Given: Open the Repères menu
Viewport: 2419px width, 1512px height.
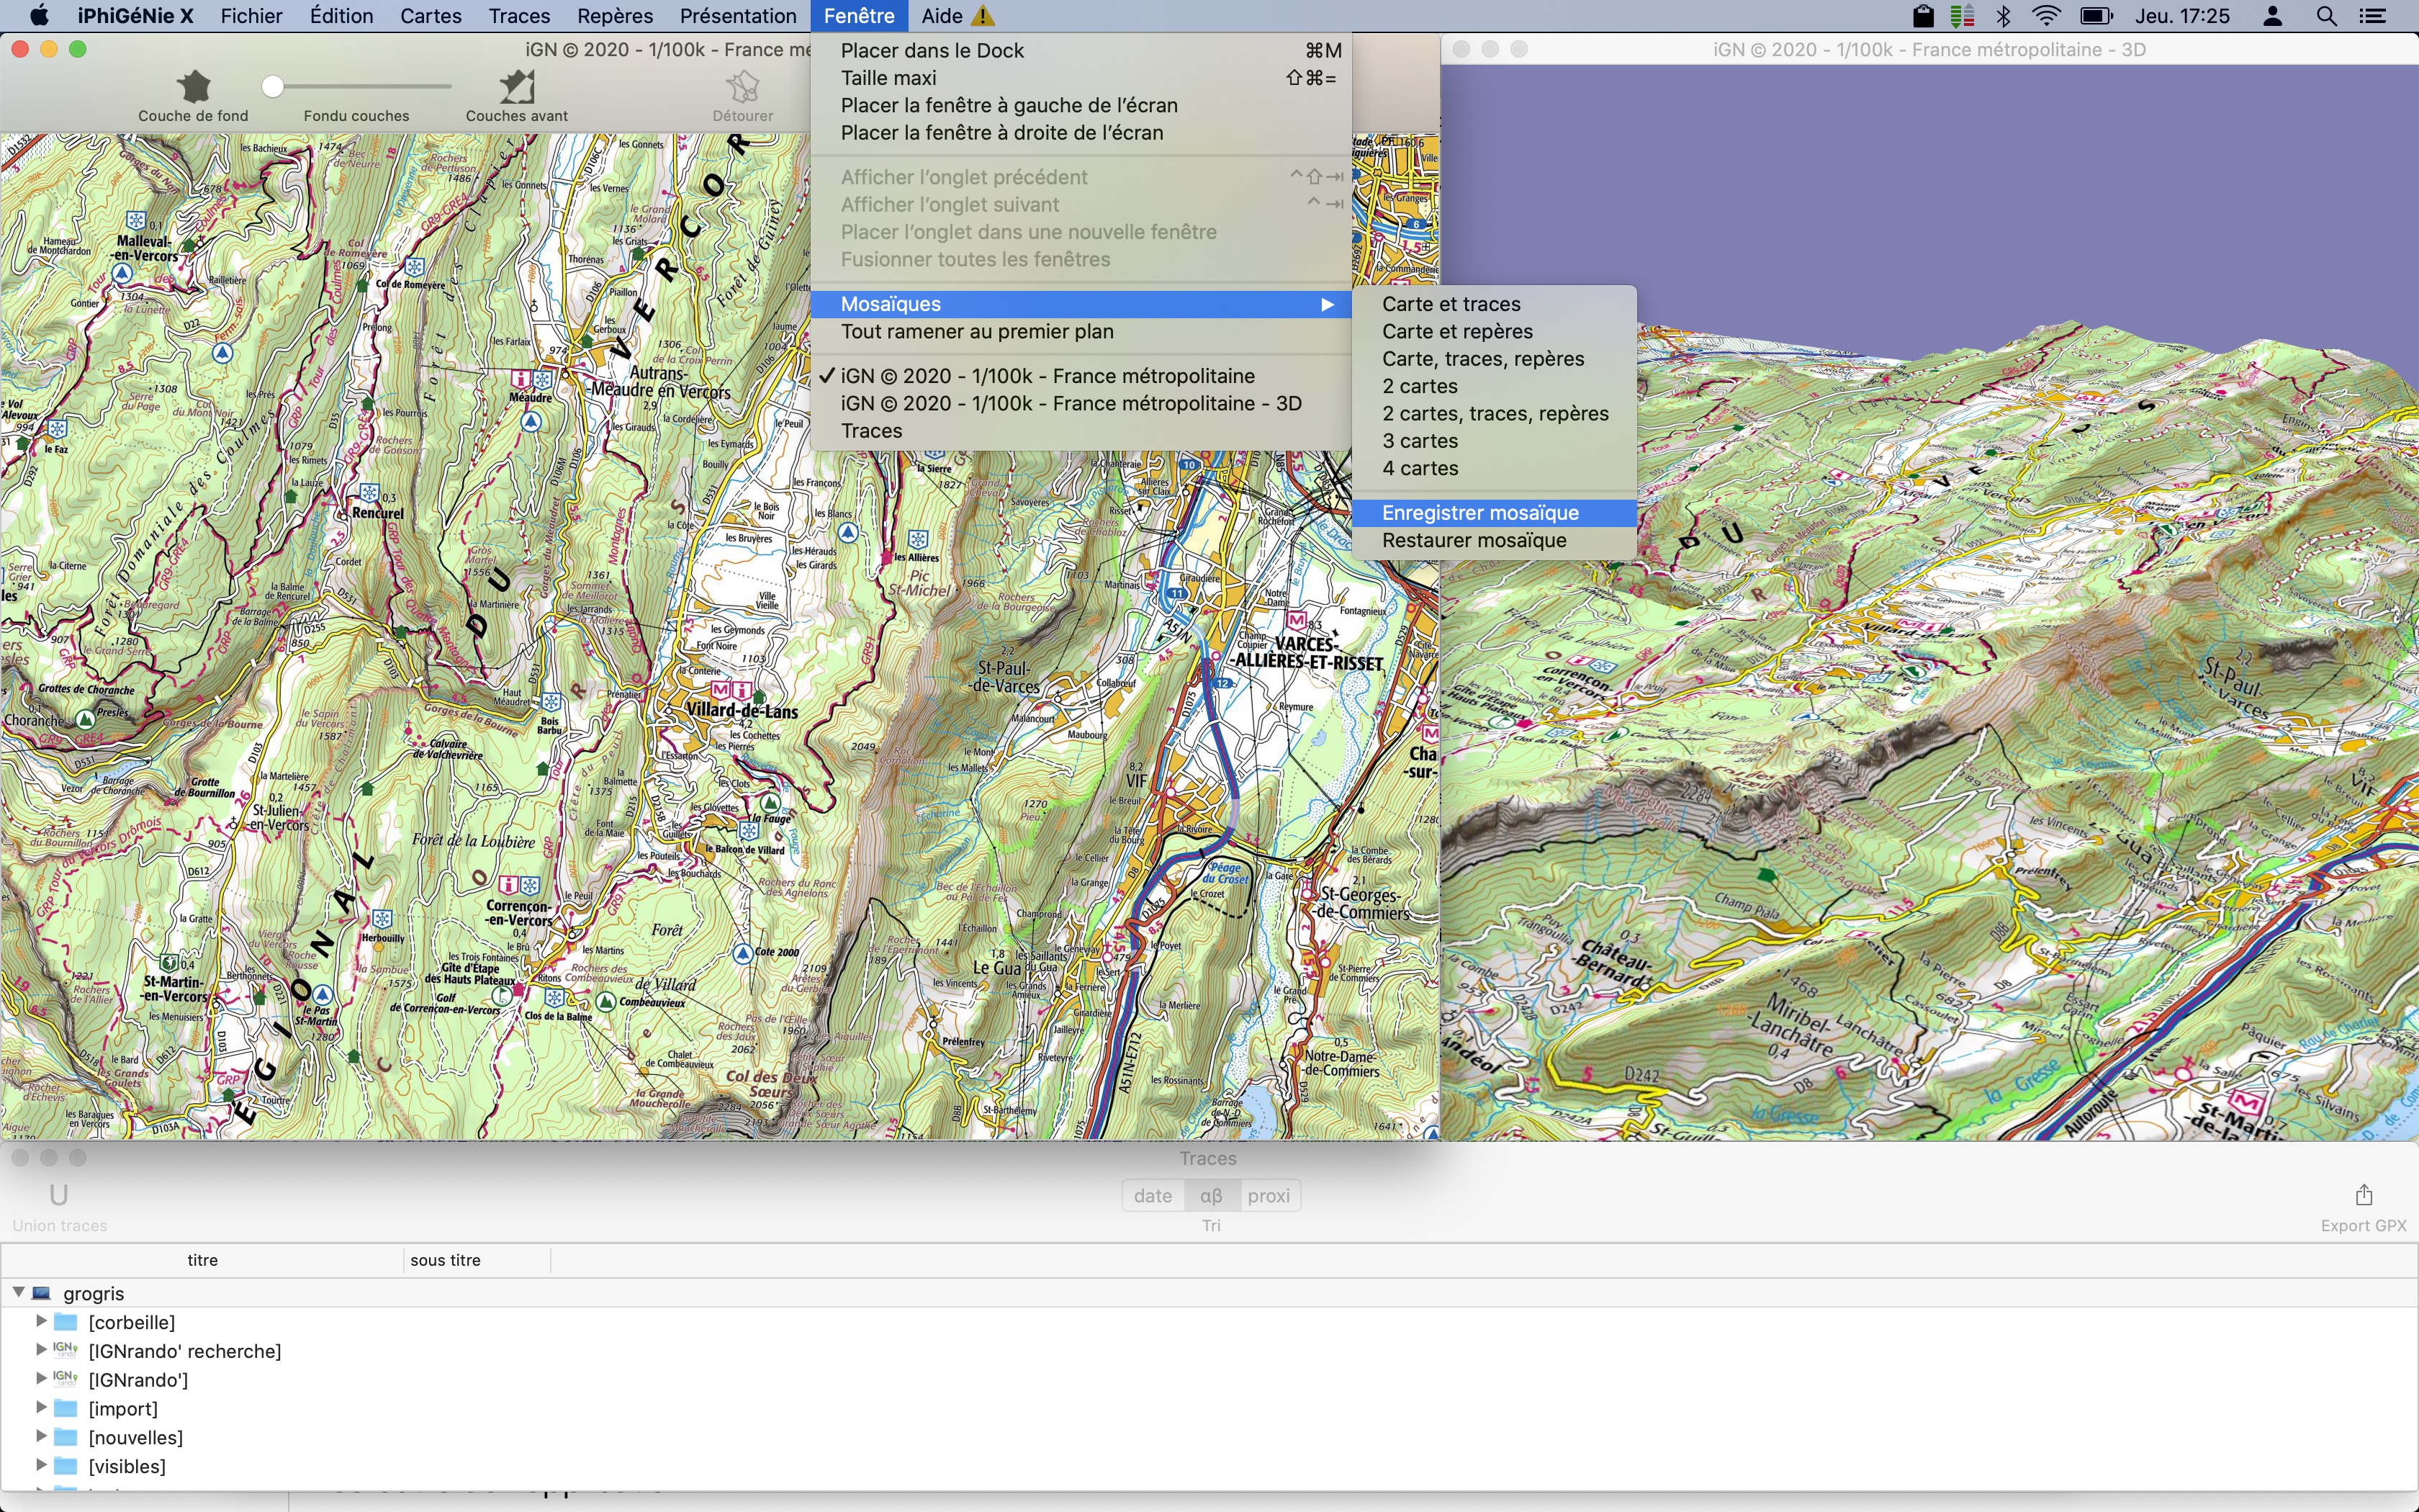Looking at the screenshot, I should 615,16.
